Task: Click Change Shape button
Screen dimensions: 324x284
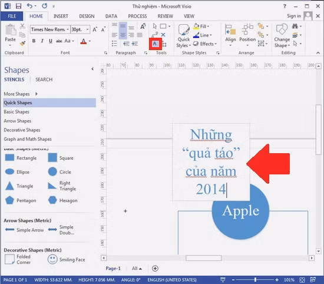Action: [x=282, y=35]
